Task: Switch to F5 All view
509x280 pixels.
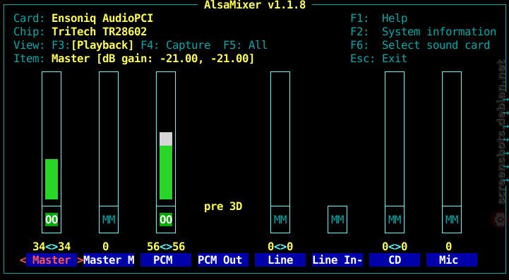Action: pos(246,45)
